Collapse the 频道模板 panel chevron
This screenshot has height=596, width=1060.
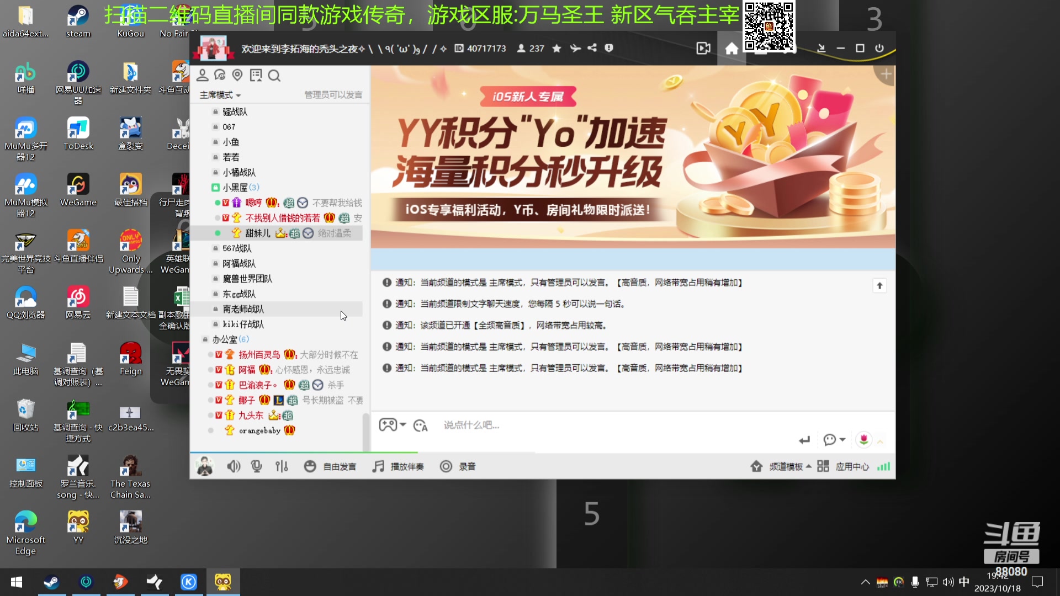[808, 466]
